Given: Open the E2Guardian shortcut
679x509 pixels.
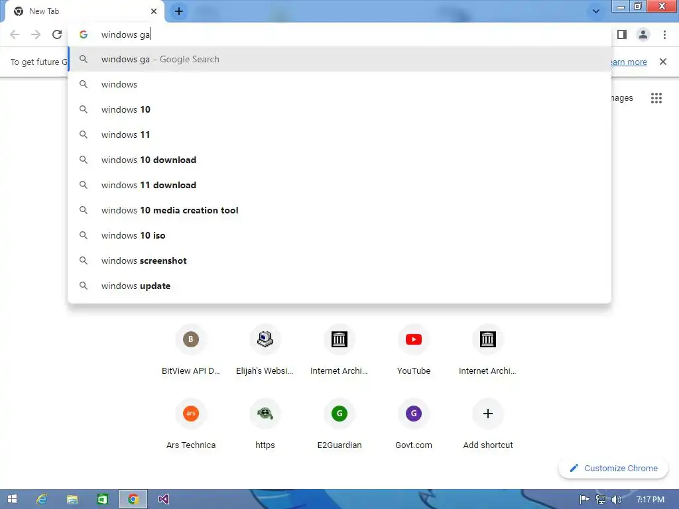Looking at the screenshot, I should [x=339, y=424].
